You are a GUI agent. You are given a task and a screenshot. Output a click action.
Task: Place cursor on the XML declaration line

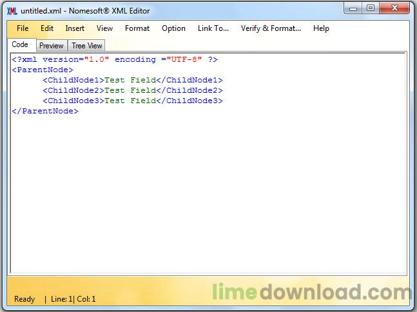pos(115,59)
